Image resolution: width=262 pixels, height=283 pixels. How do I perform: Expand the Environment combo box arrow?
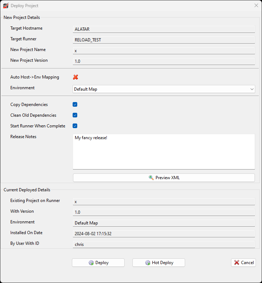point(252,89)
